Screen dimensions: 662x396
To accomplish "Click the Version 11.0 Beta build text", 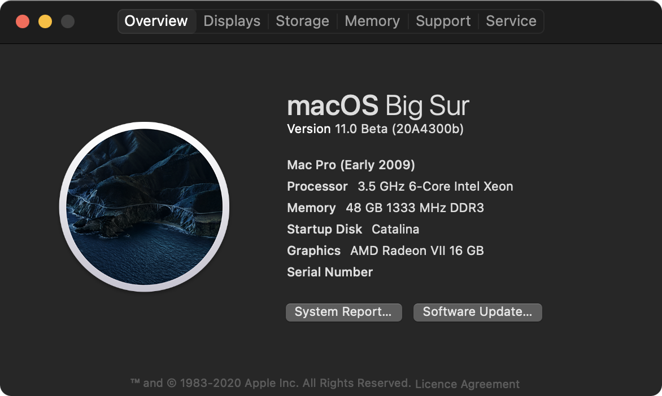I will coord(375,129).
